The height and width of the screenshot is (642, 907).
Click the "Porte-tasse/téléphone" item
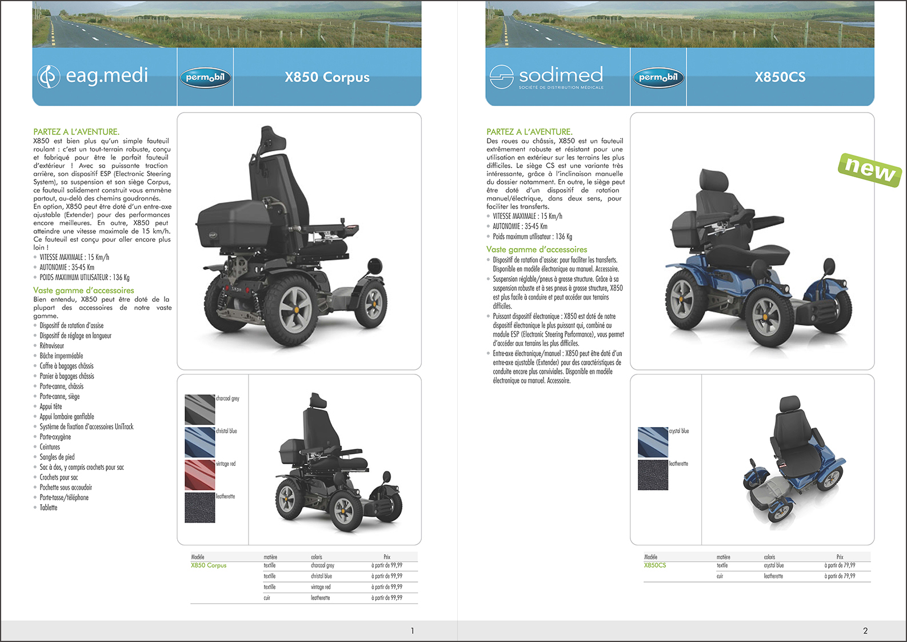64,497
